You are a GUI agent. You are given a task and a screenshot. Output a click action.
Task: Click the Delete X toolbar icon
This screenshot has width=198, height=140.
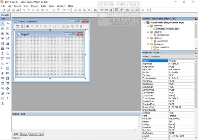[47, 10]
